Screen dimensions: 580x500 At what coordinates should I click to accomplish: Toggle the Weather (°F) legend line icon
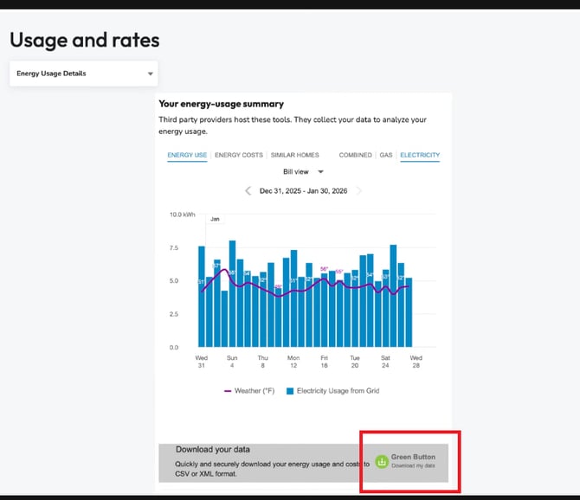coord(229,391)
